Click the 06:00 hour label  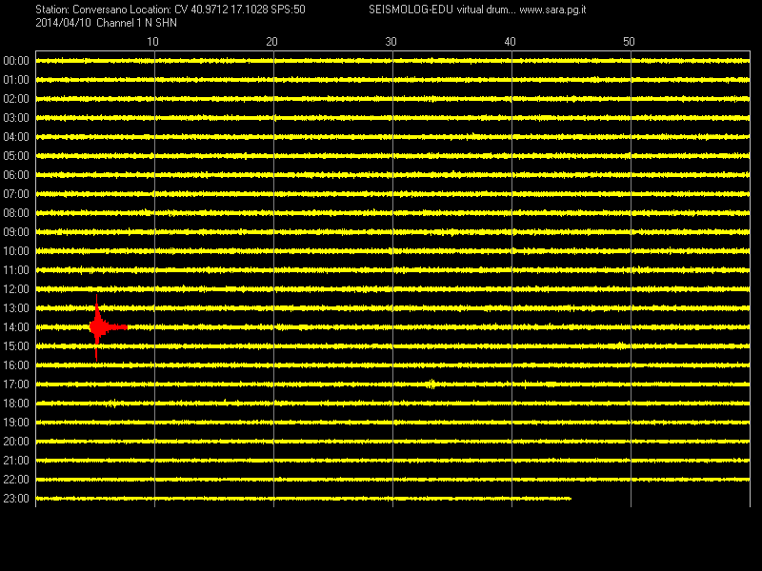tap(16, 175)
